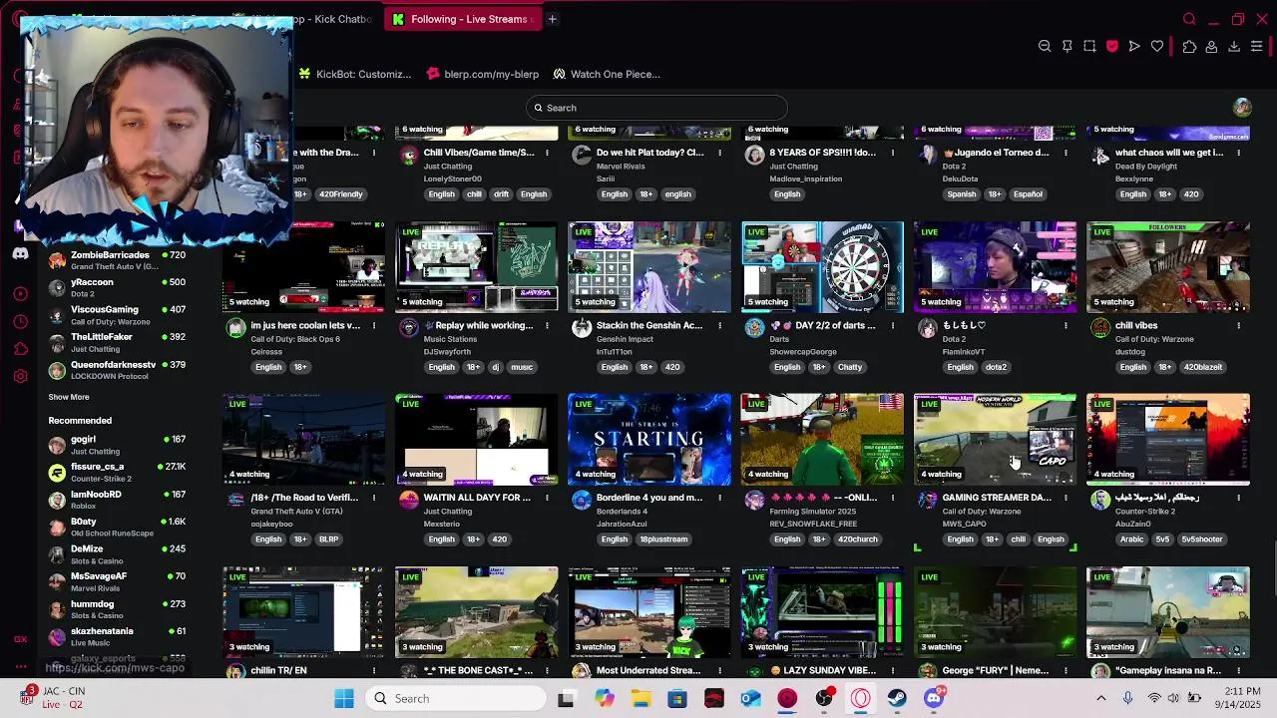1277x718 pixels.
Task: Open 'blerp.com/my-blerp' bookmark
Action: 483,74
